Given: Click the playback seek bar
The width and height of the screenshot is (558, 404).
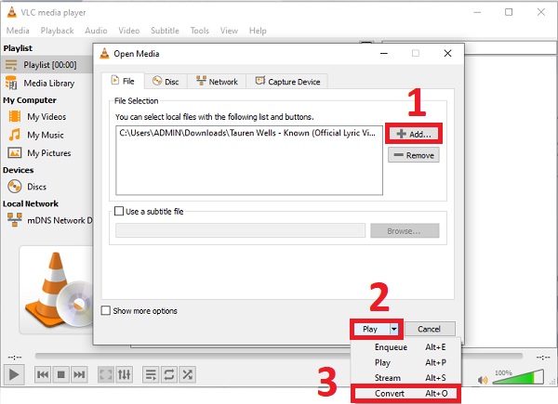Looking at the screenshot, I should (279, 356).
